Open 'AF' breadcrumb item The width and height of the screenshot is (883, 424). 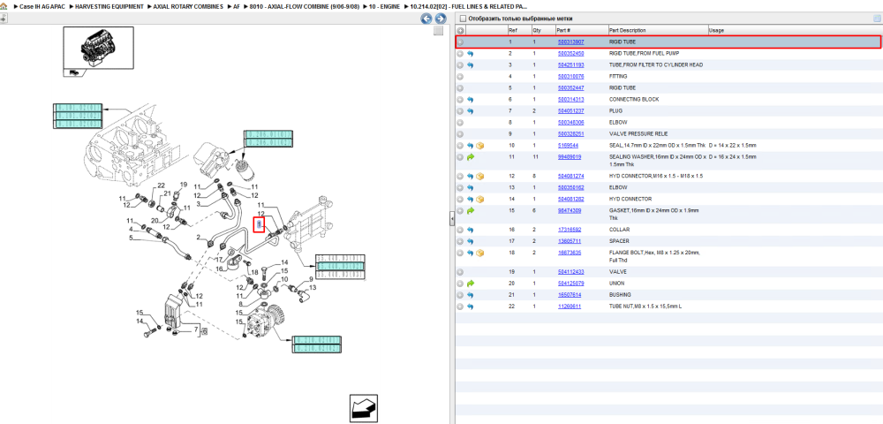point(237,7)
